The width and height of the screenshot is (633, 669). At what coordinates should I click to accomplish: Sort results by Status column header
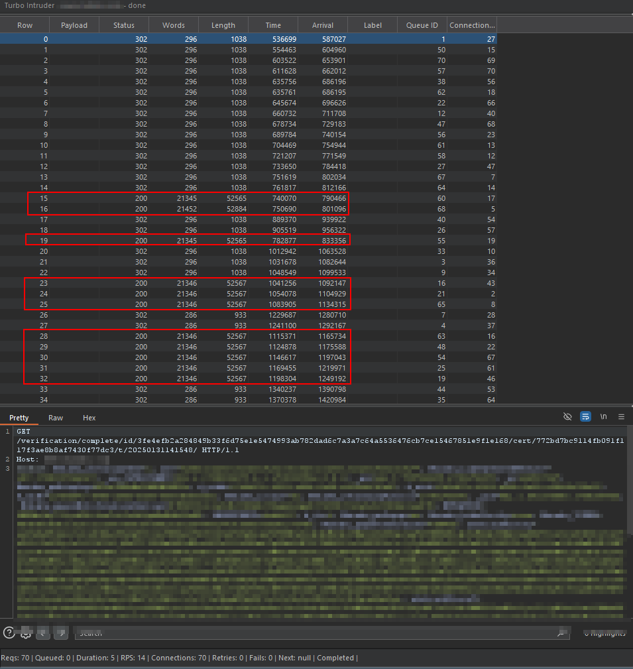pos(123,25)
